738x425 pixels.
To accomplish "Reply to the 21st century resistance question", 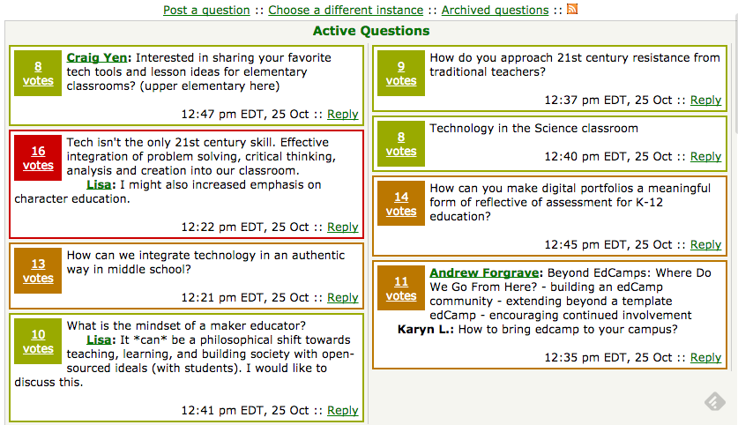I will (x=705, y=100).
